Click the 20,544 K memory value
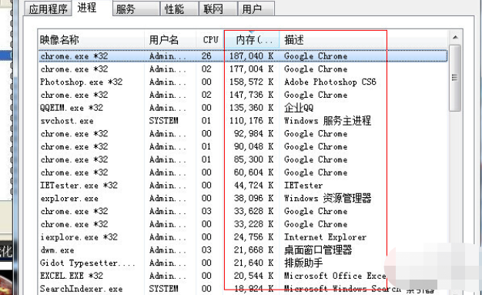The image size is (482, 295). click(x=253, y=276)
